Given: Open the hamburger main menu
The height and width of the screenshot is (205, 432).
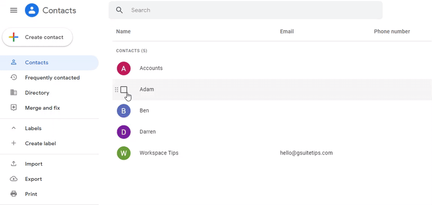Looking at the screenshot, I should 13,10.
